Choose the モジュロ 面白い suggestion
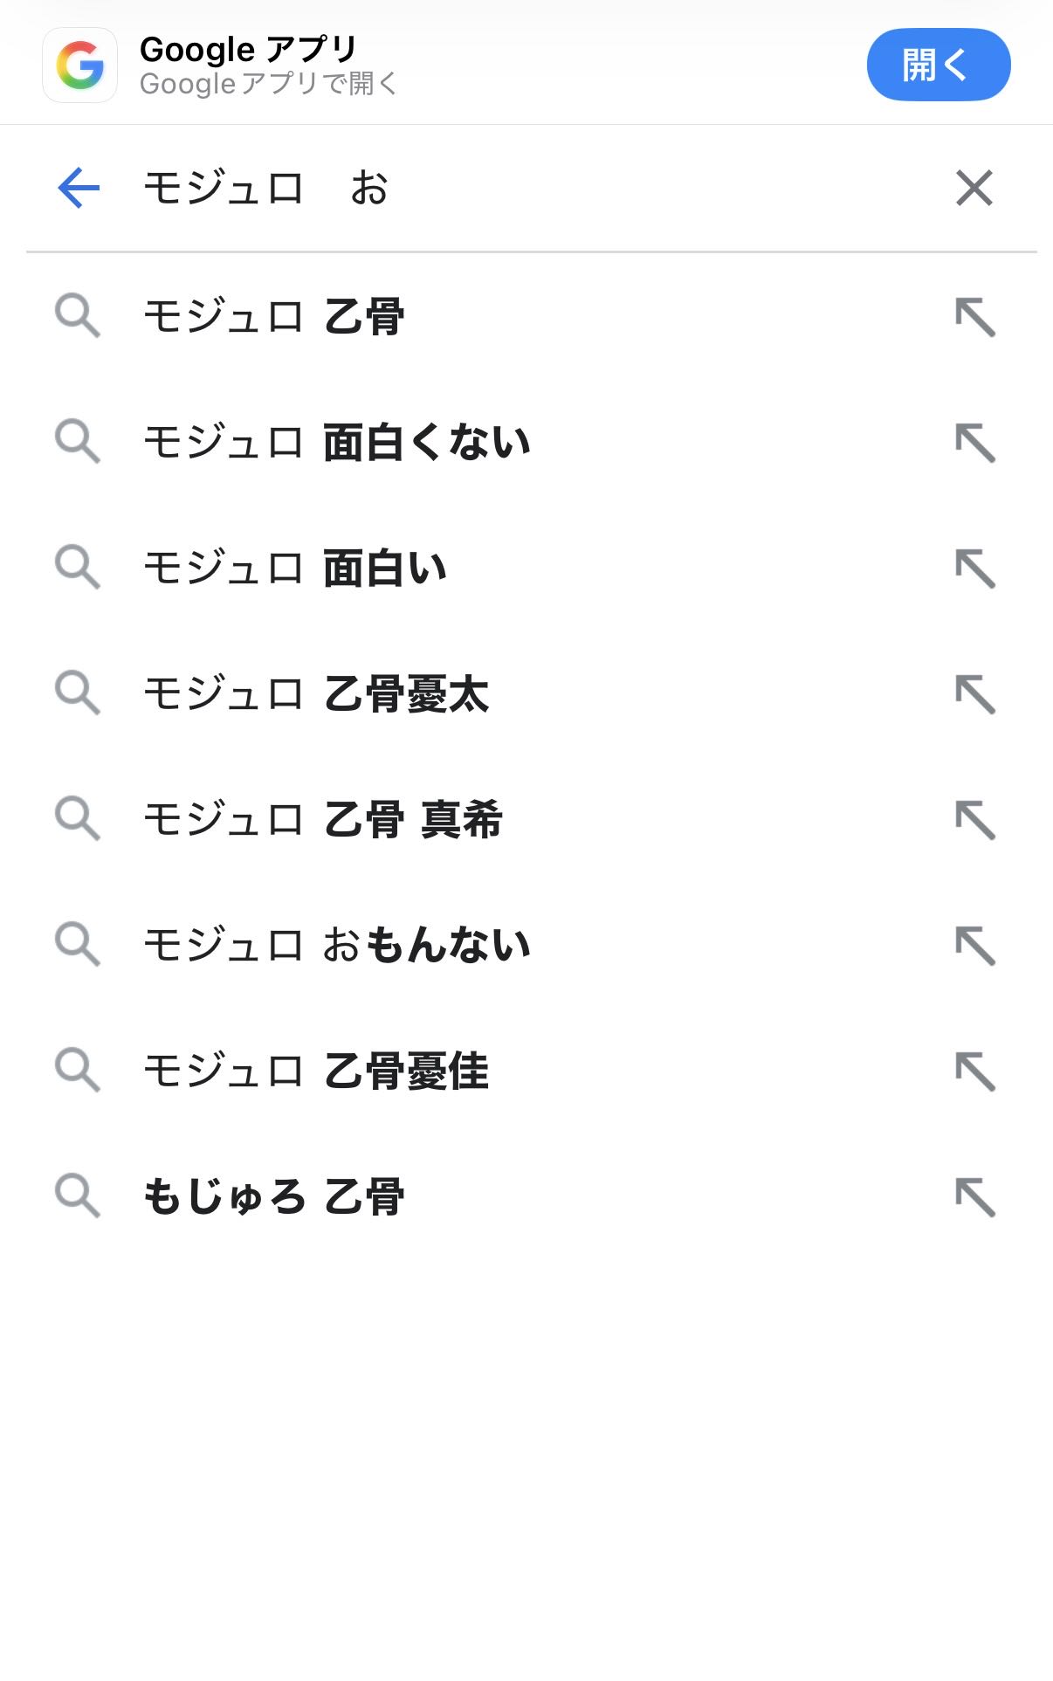This screenshot has width=1053, height=1681. 295,568
